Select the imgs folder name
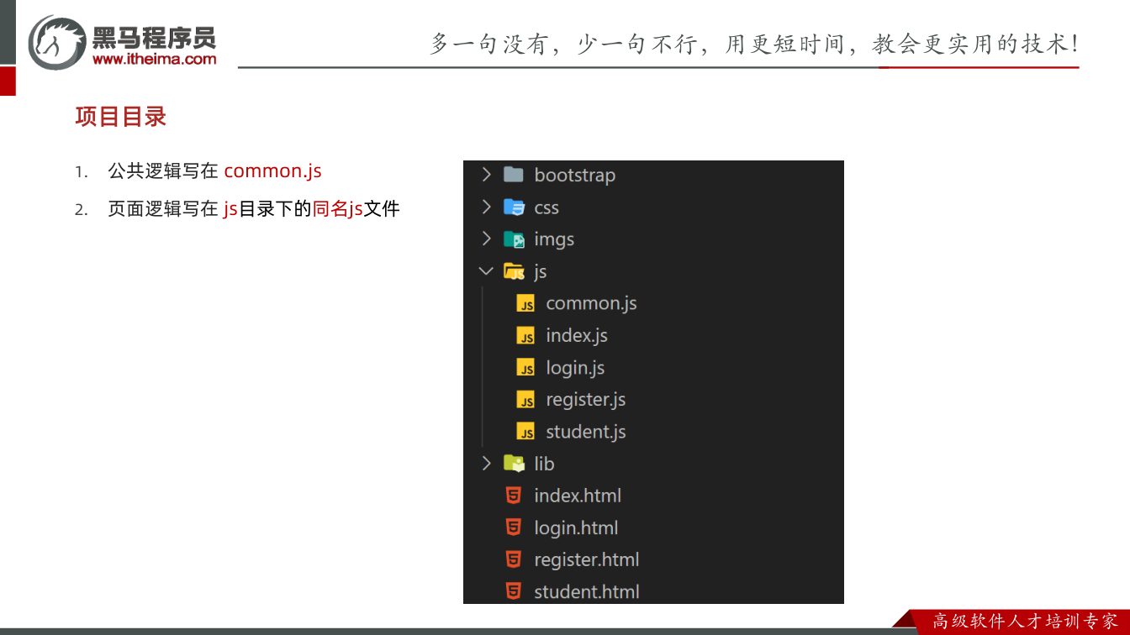 click(x=554, y=239)
